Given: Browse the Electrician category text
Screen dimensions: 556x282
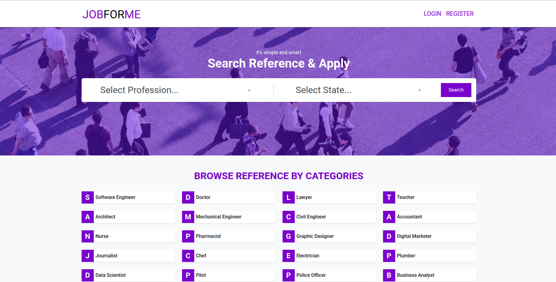Looking at the screenshot, I should [x=308, y=256].
